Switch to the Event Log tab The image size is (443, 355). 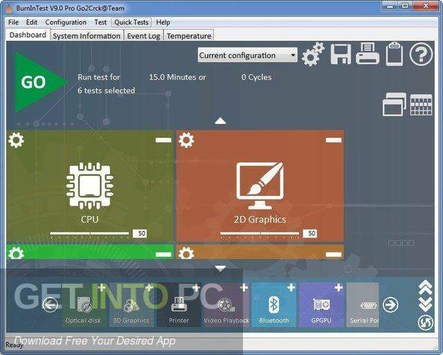tap(143, 36)
